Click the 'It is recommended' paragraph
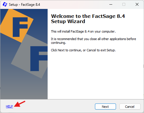 (x=93, y=41)
